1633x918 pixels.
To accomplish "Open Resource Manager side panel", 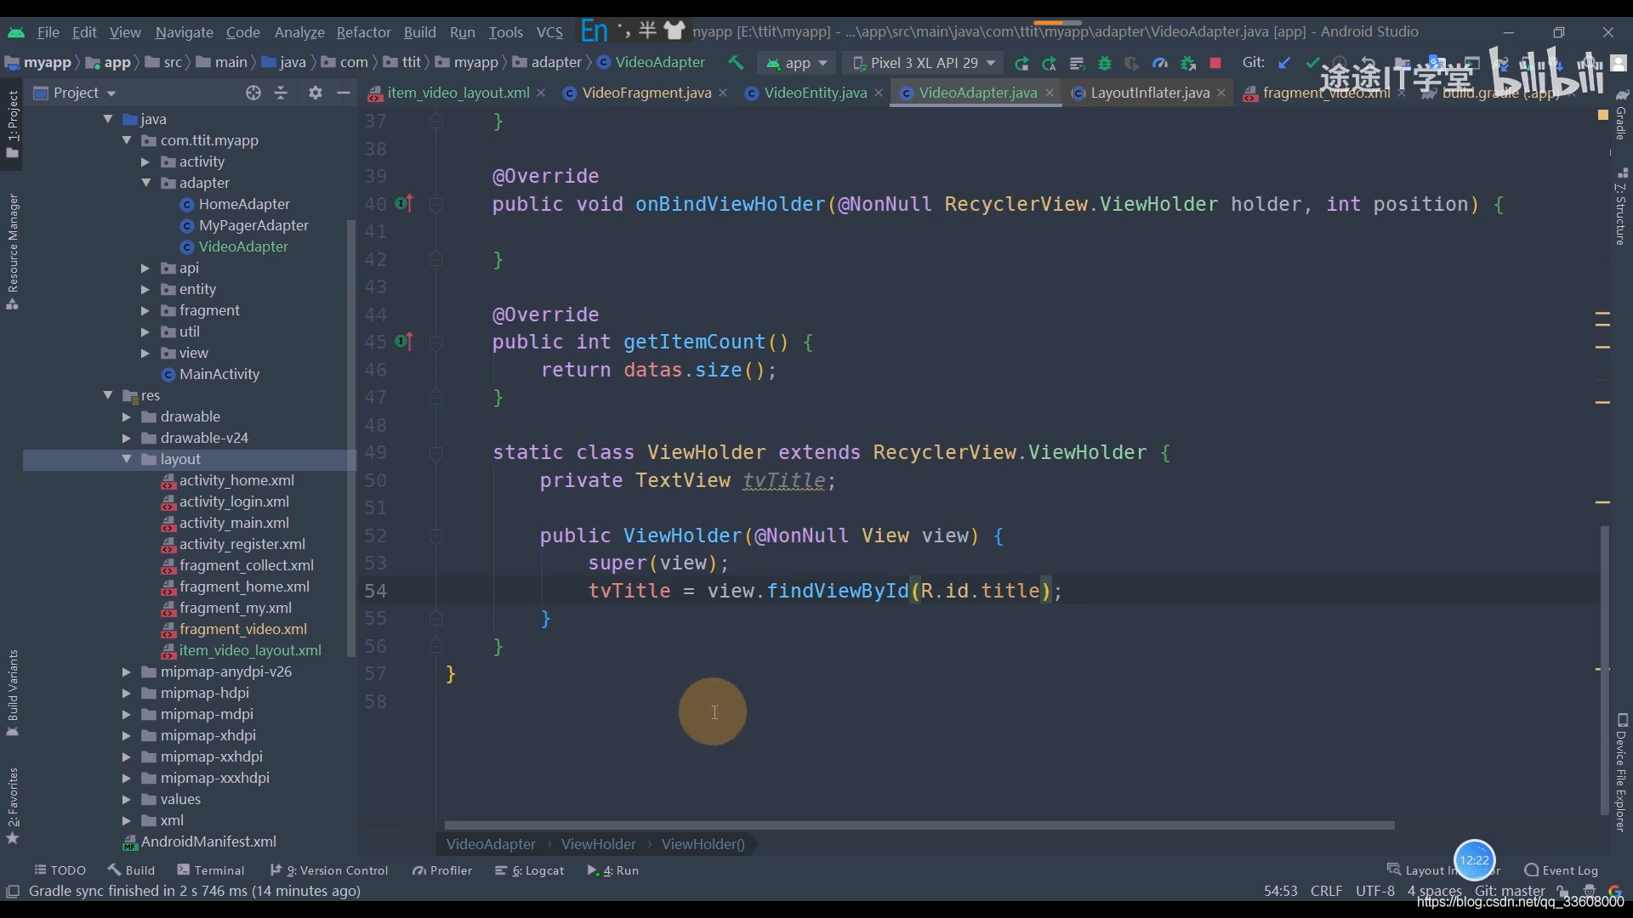I will (x=12, y=252).
